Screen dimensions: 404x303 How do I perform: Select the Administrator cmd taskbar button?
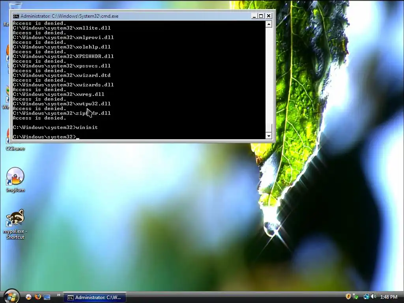tap(95, 297)
